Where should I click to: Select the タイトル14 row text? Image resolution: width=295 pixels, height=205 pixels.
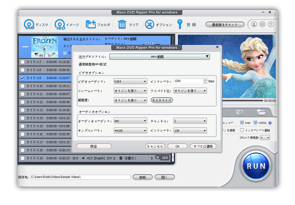click(35, 118)
